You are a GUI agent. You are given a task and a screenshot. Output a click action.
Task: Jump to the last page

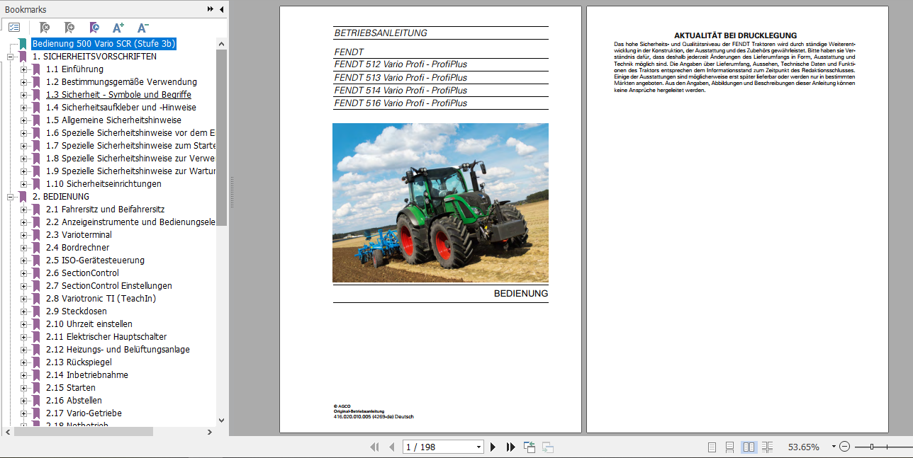tap(510, 447)
